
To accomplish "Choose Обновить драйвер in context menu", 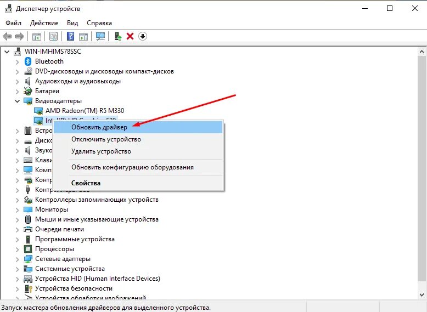I will (x=138, y=127).
